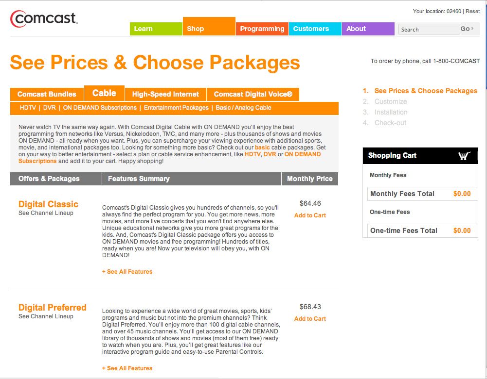
Task: Reset your location
Action: (x=472, y=11)
